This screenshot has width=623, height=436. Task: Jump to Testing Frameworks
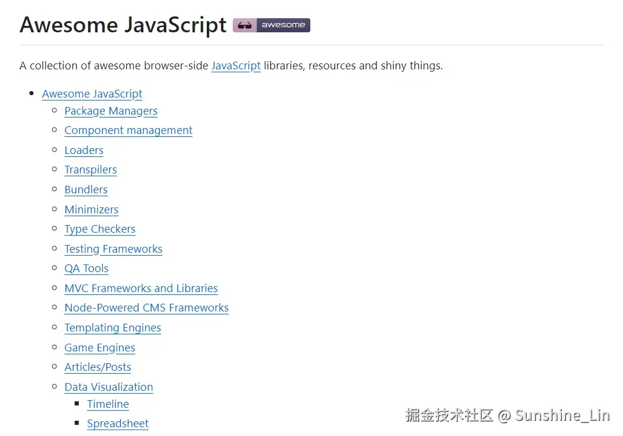[113, 249]
